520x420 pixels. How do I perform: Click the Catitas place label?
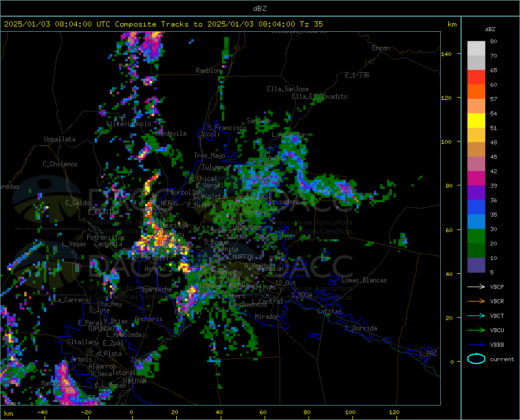(330, 311)
